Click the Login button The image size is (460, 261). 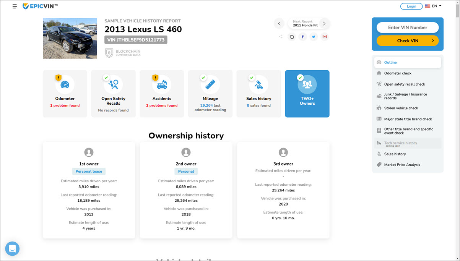(x=411, y=6)
